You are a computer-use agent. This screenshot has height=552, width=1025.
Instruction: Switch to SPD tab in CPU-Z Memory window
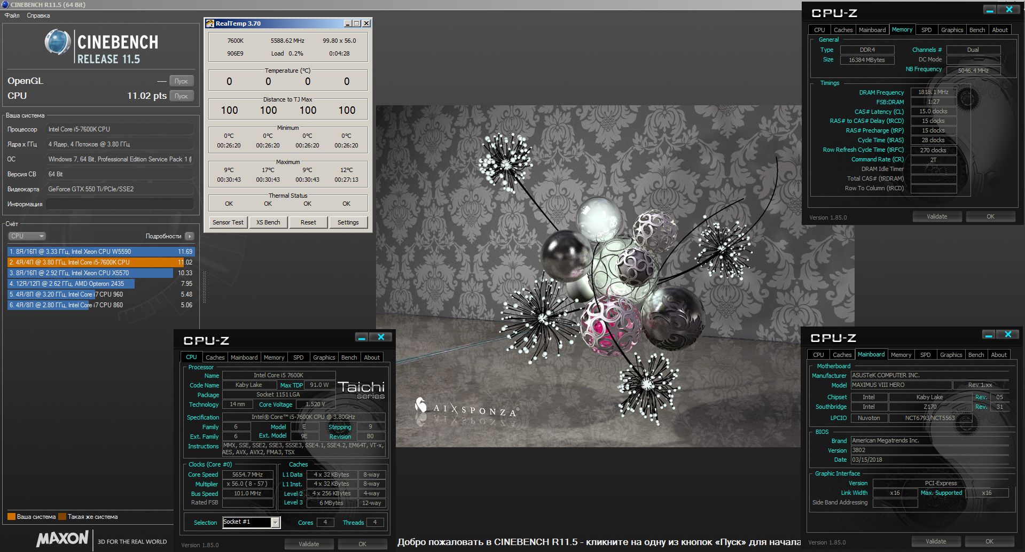927,30
